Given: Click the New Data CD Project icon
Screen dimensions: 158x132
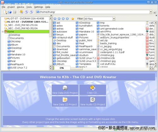Looking at the screenshot, I should click(65, 99).
